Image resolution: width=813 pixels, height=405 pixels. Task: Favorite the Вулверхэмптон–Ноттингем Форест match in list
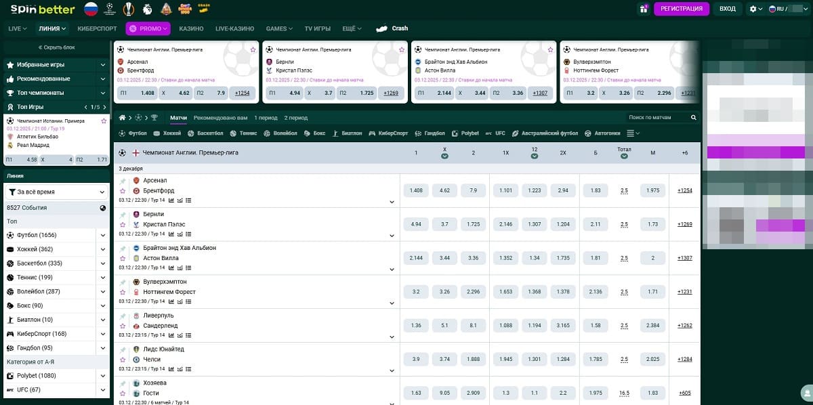[x=123, y=292]
